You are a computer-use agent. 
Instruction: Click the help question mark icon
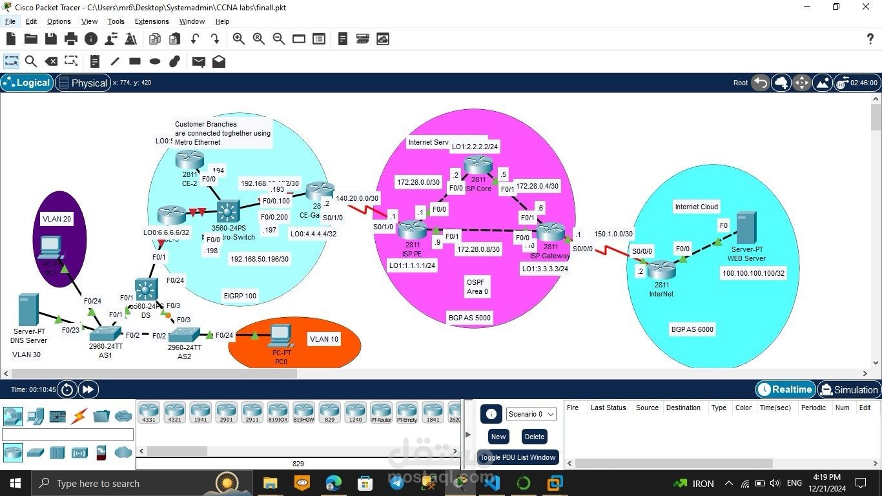(872, 39)
